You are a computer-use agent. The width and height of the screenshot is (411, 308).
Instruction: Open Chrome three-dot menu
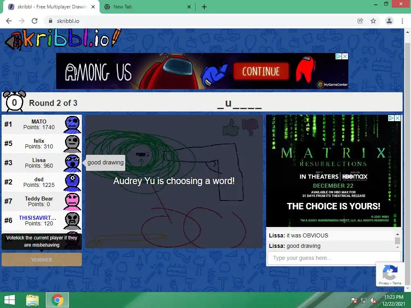tap(402, 21)
